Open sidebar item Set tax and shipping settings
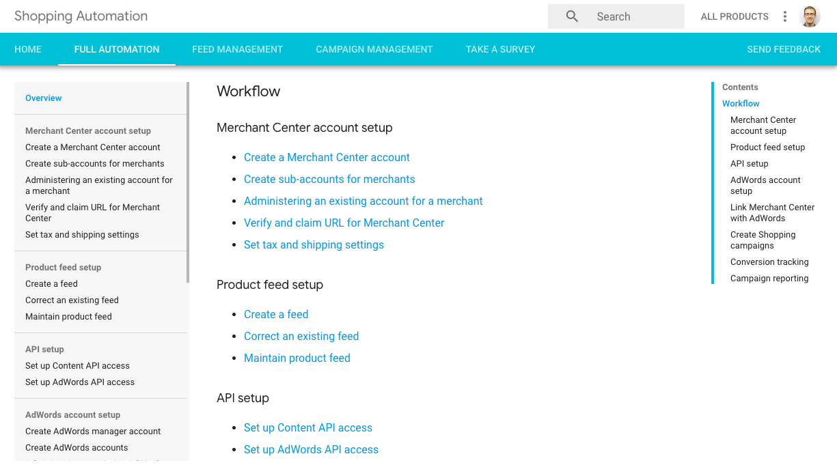Viewport: 837px width, 467px height. point(82,235)
